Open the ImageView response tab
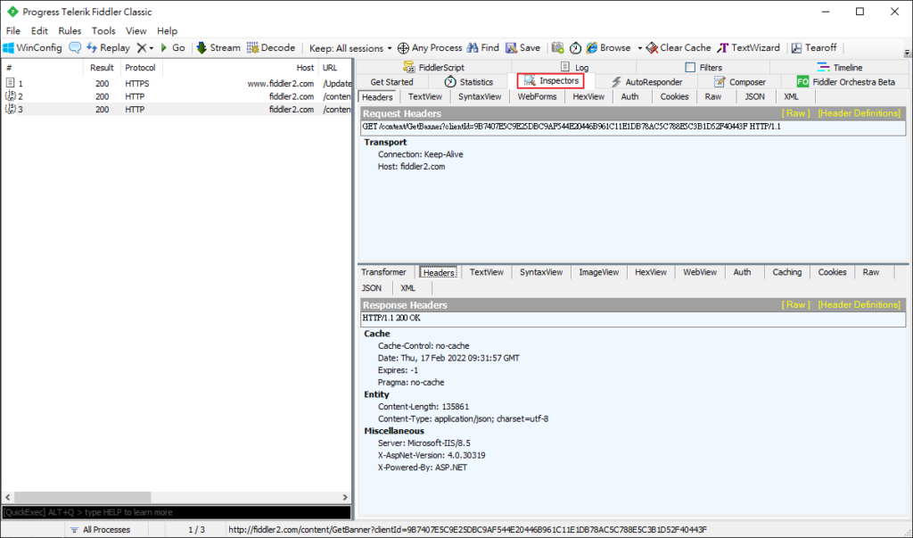Viewport: 913px width, 538px height. click(598, 272)
